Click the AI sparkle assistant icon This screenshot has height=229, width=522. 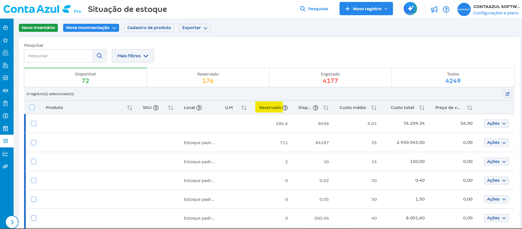[410, 9]
